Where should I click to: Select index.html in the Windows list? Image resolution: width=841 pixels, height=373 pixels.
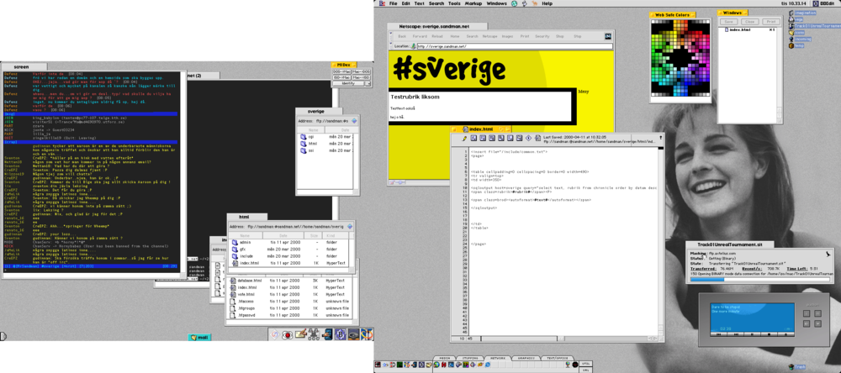(738, 29)
